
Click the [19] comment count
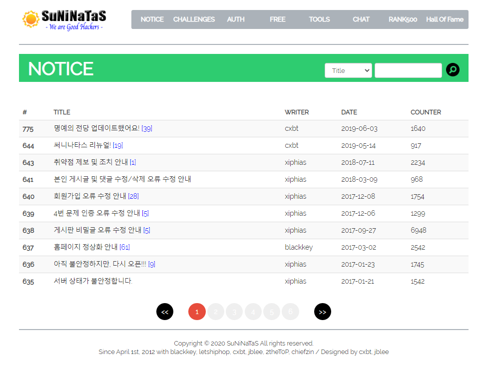[x=118, y=145]
